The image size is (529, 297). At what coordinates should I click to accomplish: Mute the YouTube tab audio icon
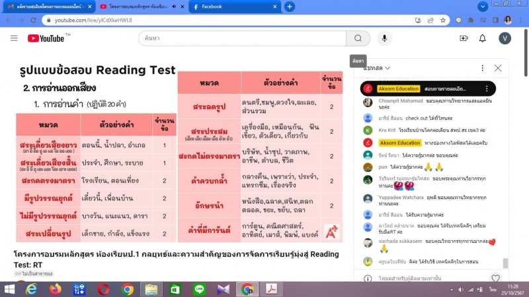tap(174, 7)
